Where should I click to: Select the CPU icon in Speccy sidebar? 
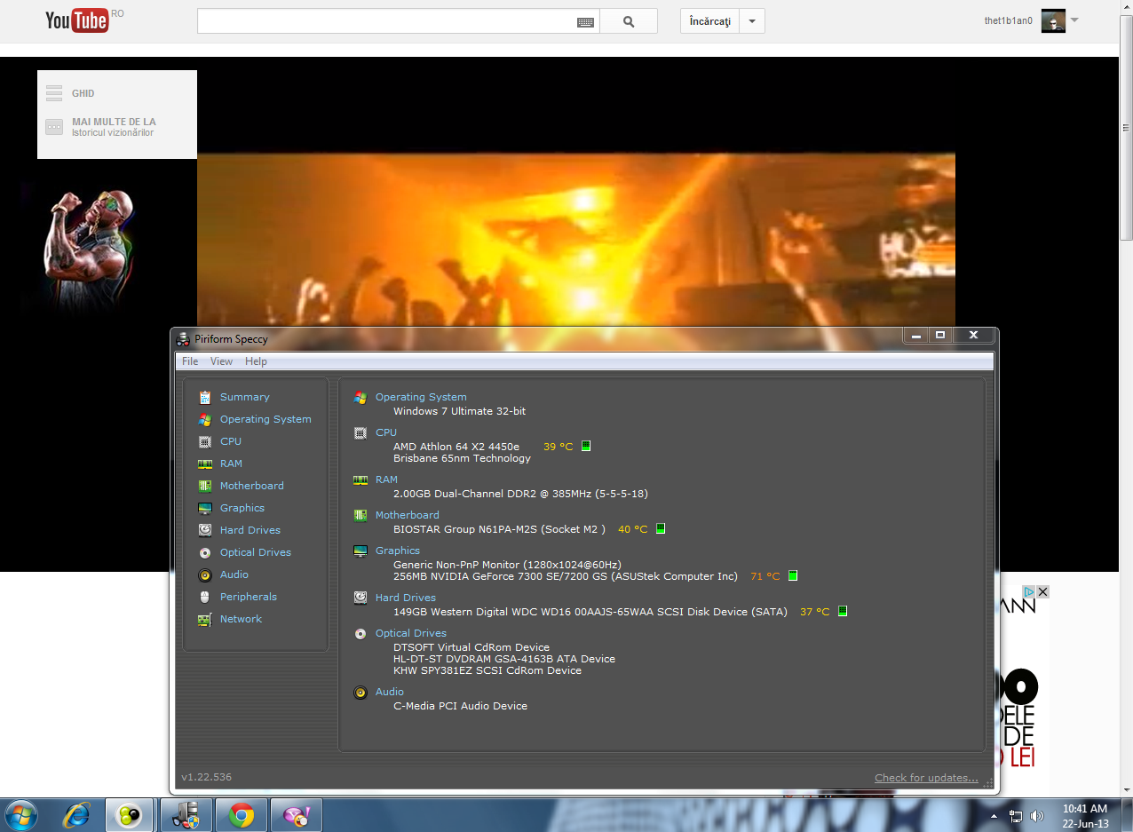pos(205,441)
